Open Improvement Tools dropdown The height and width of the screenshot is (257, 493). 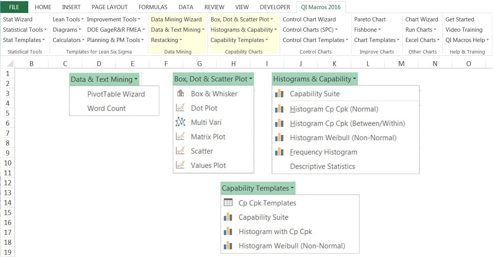coord(114,19)
